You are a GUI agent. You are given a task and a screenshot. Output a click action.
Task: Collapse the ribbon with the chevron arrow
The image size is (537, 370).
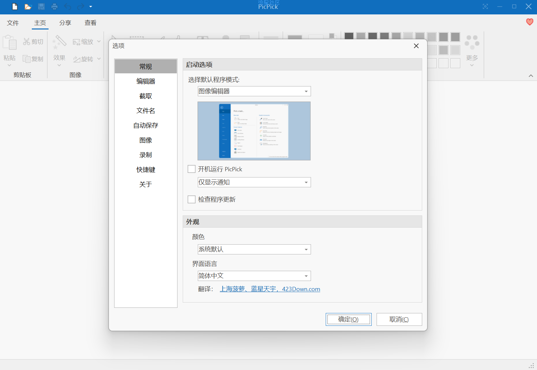coord(531,76)
